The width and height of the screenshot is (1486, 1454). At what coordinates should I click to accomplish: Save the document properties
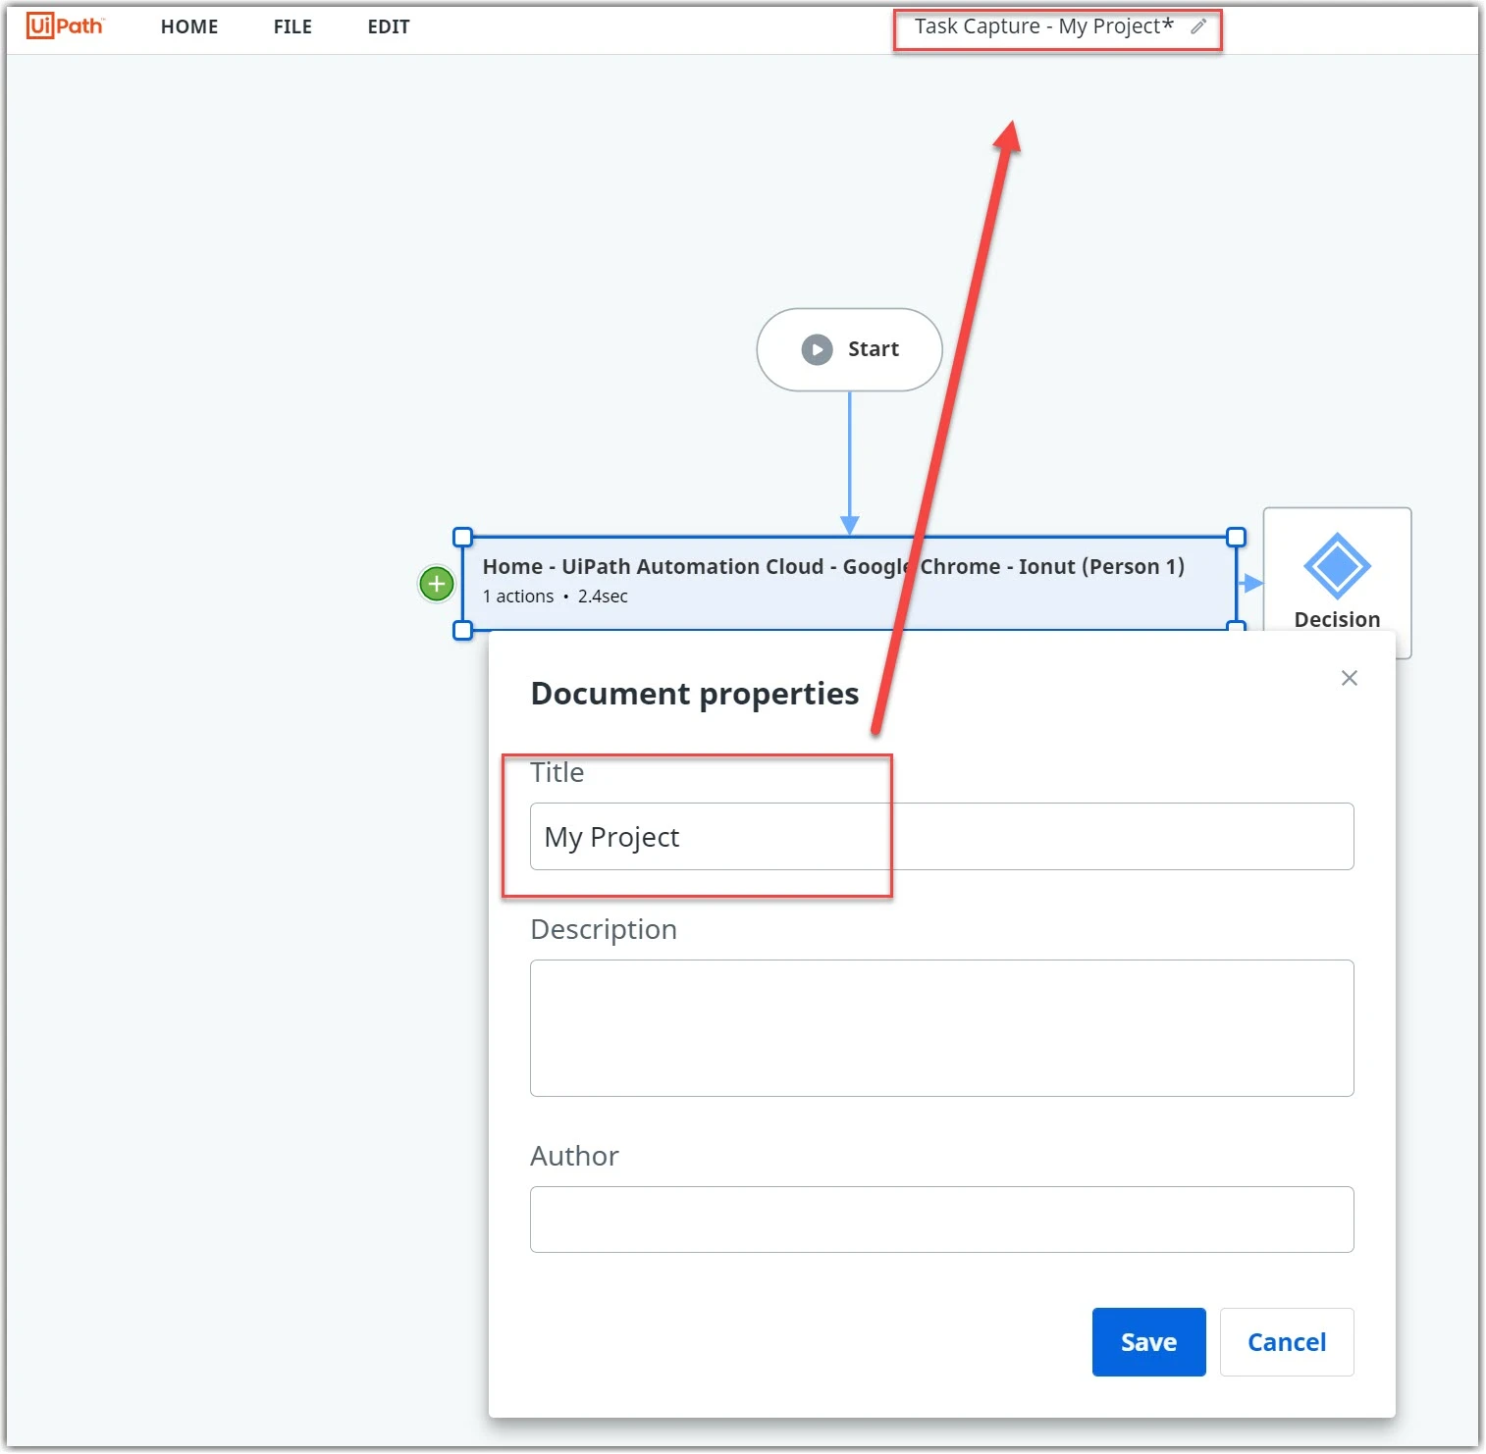coord(1148,1341)
